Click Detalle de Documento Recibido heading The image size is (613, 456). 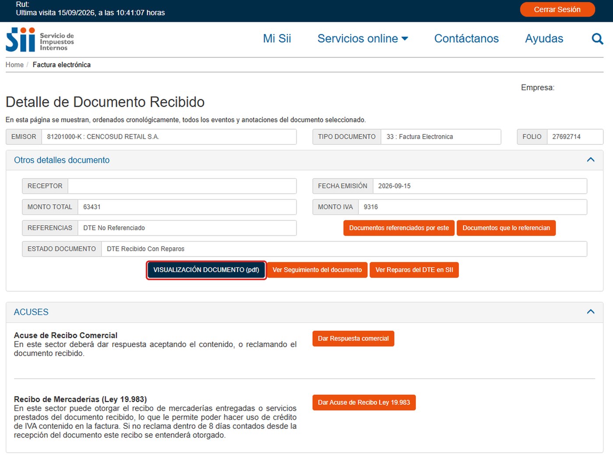(105, 102)
